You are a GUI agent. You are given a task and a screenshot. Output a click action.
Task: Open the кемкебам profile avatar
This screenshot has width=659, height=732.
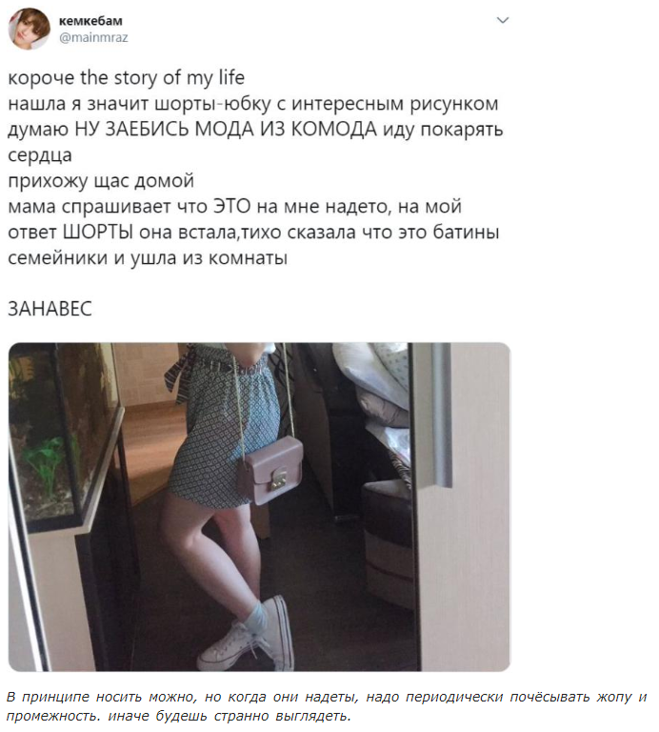[x=29, y=29]
